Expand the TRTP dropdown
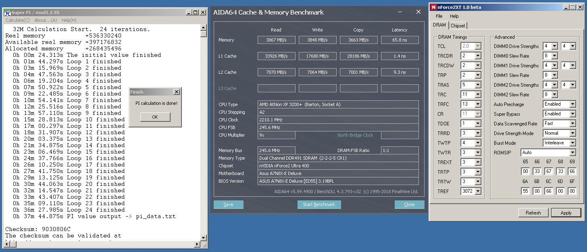Viewport: 587px width, 252px height. 478,172
